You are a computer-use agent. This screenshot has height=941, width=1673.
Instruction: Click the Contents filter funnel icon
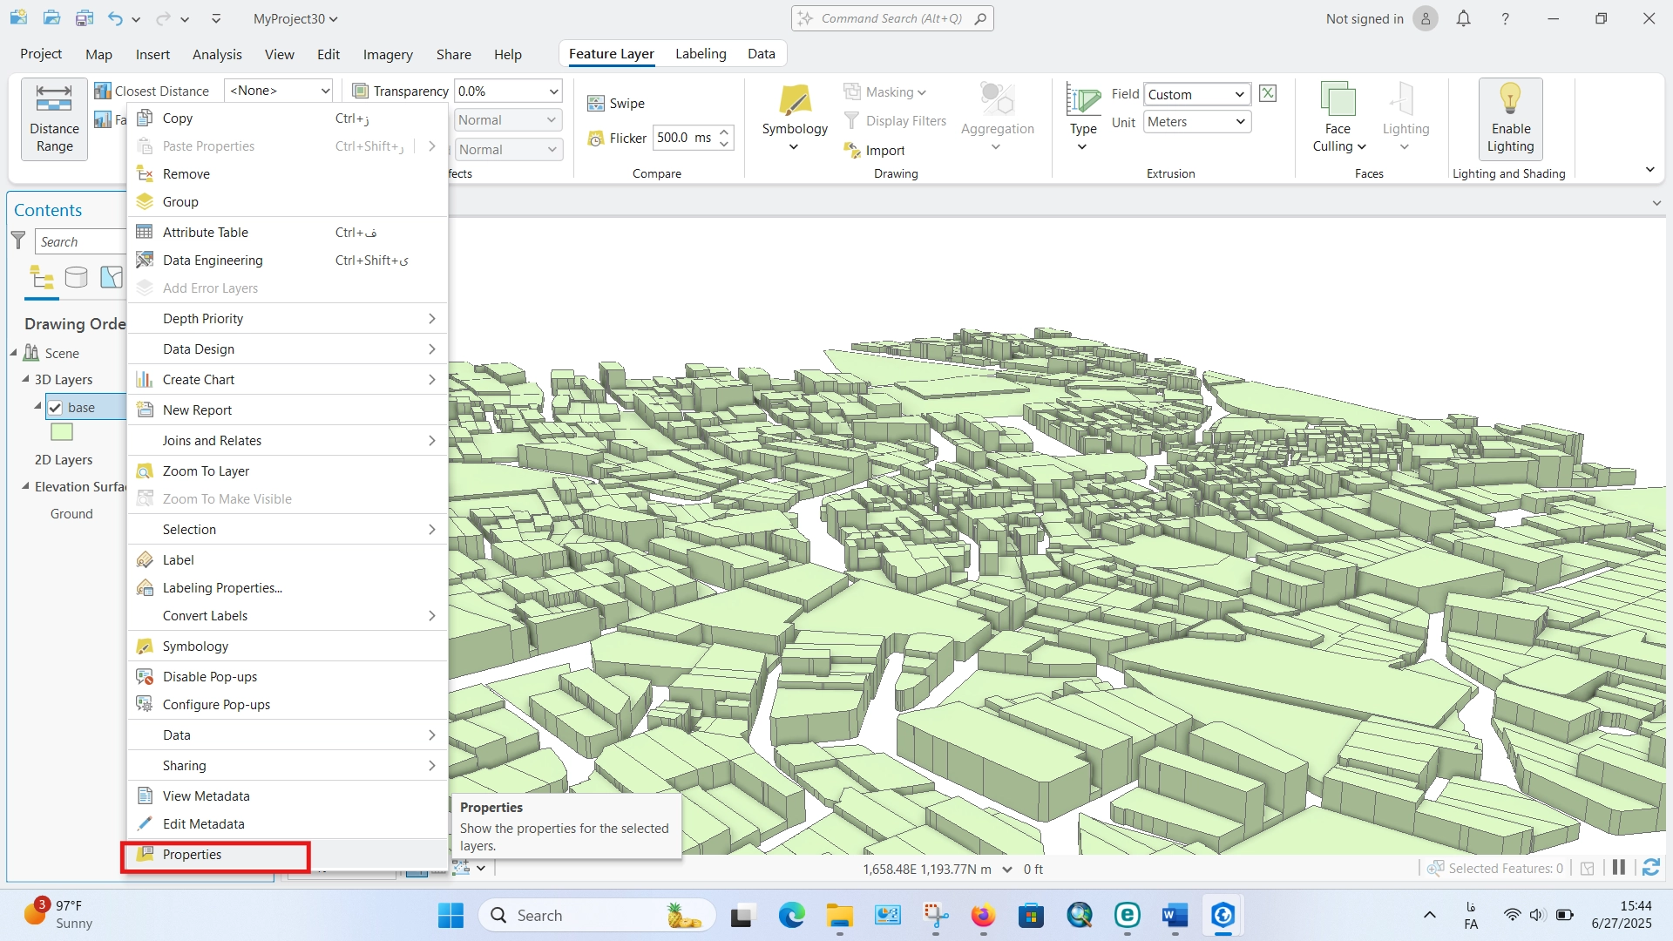tap(18, 240)
